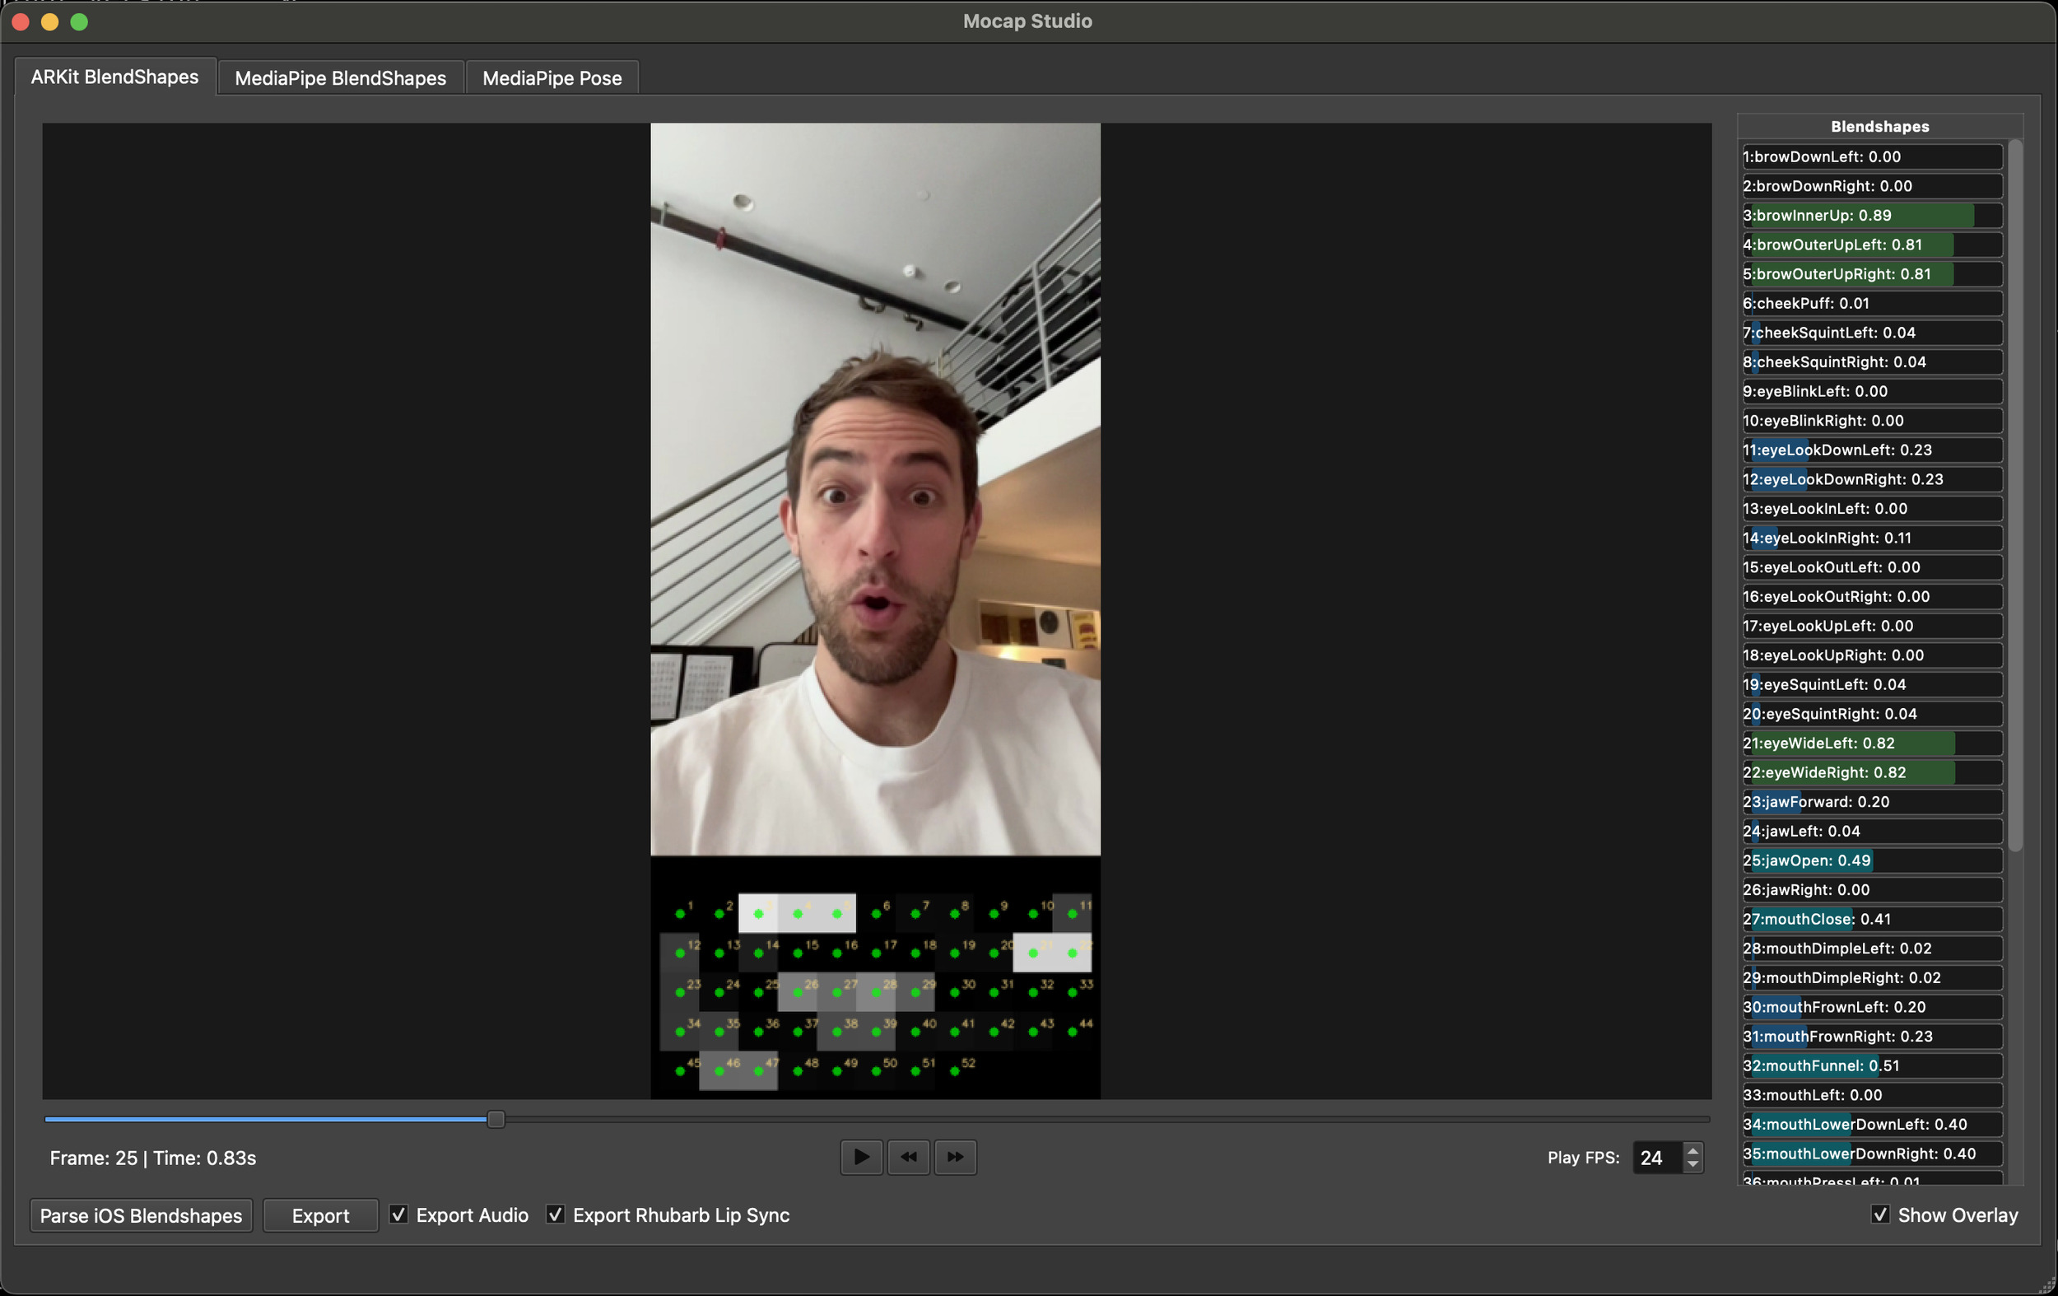Uncheck Export Rhubarb Lip Sync
Screen dimensions: 2058x1296
click(x=556, y=1214)
